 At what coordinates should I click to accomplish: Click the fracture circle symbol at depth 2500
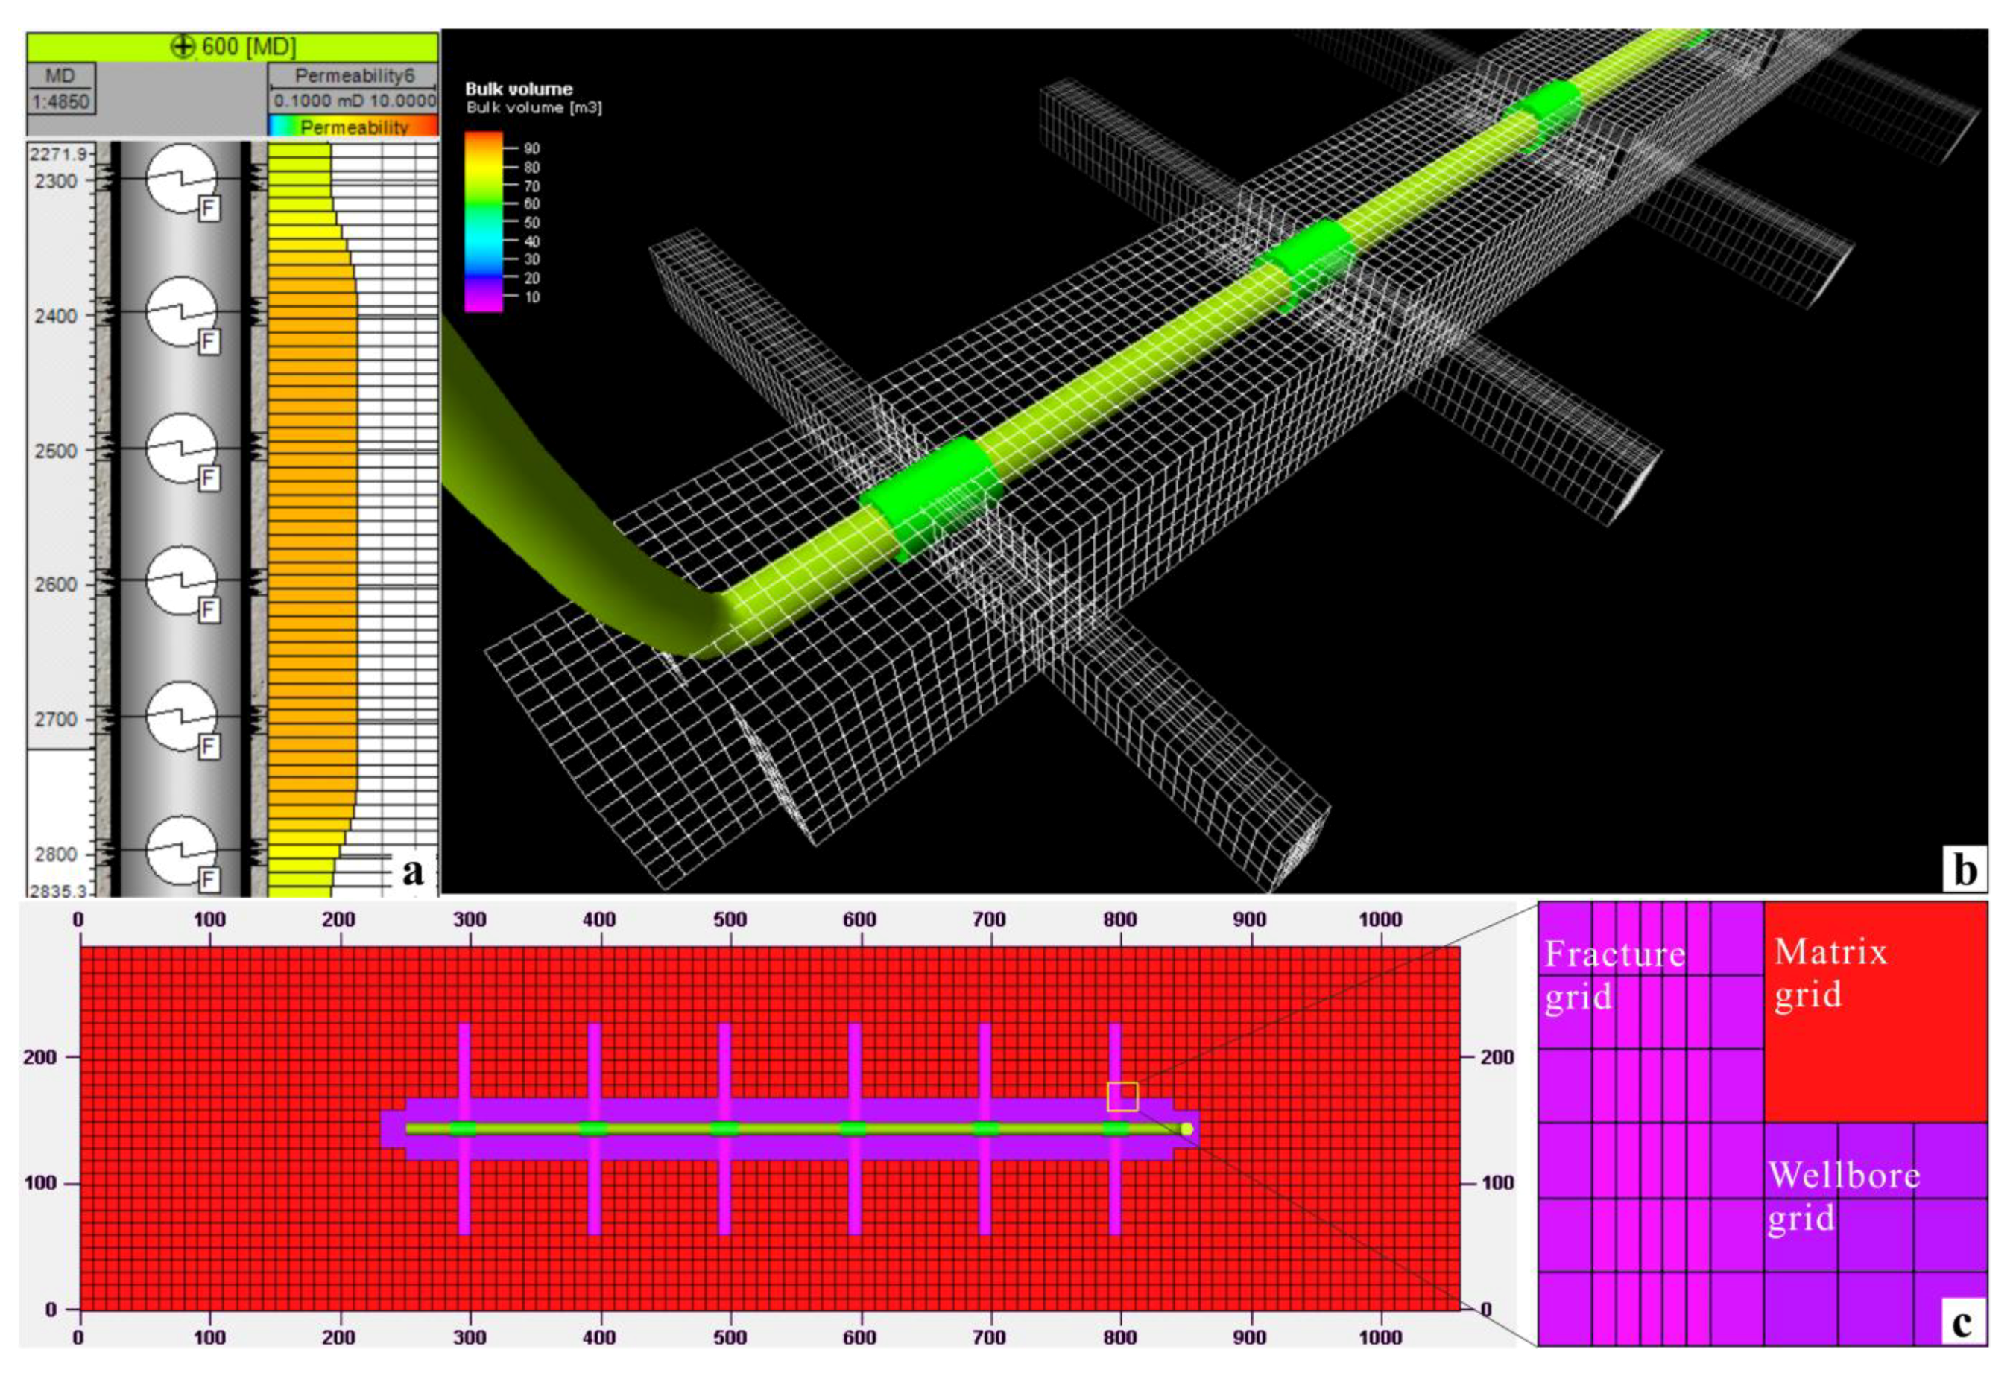click(180, 448)
